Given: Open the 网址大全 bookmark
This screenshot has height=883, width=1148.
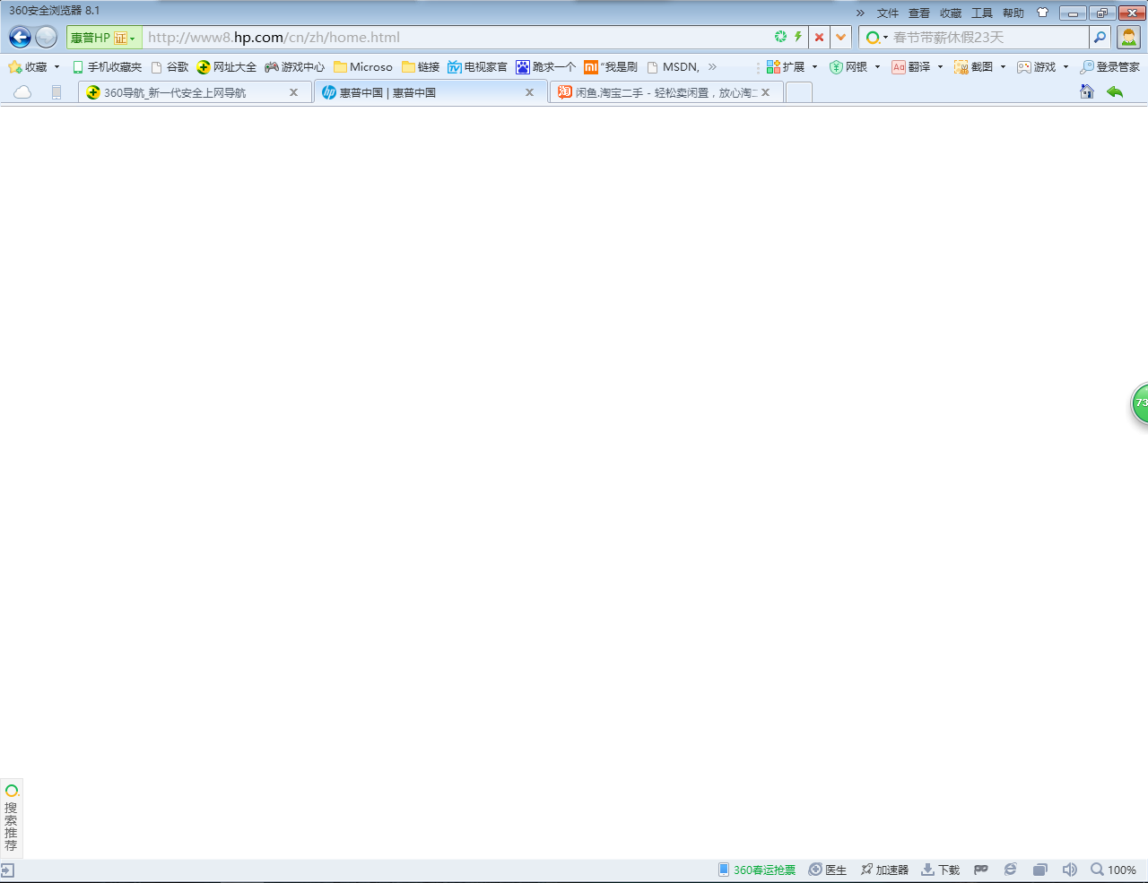Looking at the screenshot, I should (x=227, y=67).
